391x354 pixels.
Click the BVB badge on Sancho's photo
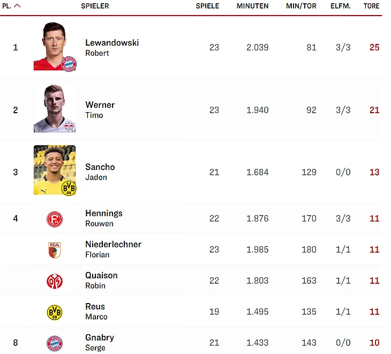coord(69,188)
